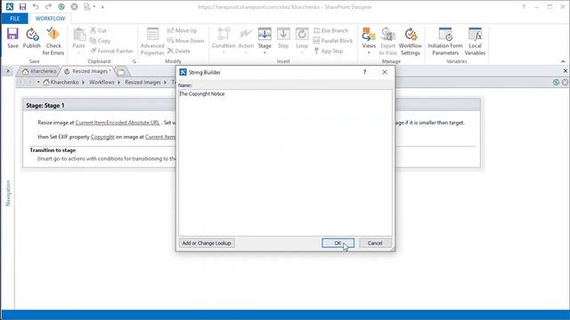Insert a Step

point(283,37)
